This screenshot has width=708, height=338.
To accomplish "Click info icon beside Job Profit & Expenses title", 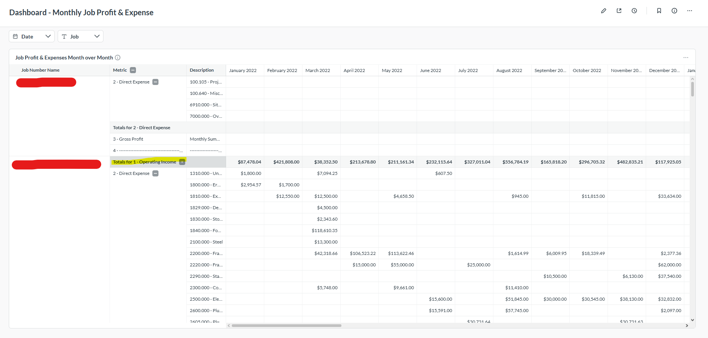I will point(118,58).
